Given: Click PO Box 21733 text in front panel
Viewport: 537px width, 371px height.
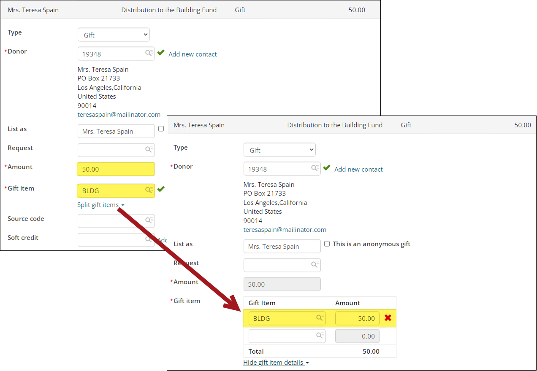Looking at the screenshot, I should click(265, 193).
